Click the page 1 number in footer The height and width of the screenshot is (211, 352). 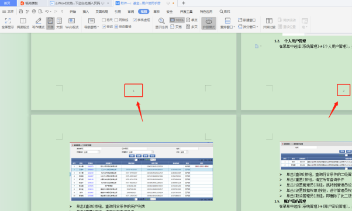click(x=133, y=91)
